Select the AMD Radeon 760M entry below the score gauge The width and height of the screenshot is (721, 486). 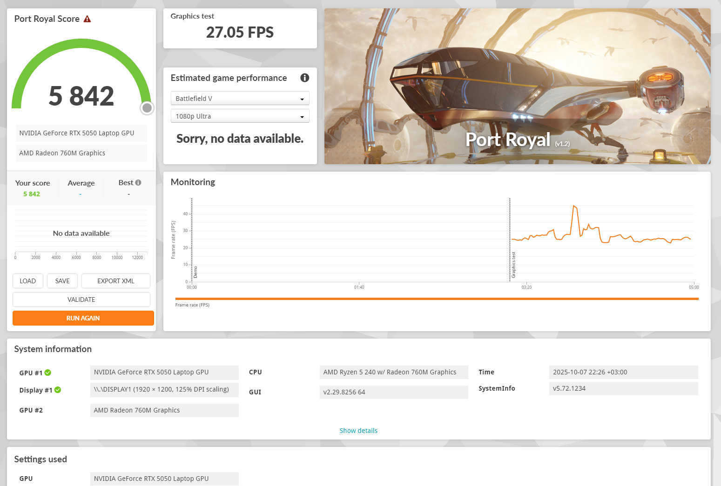(81, 153)
